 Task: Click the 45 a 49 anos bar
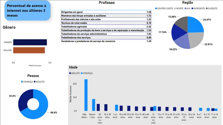[121, 108]
